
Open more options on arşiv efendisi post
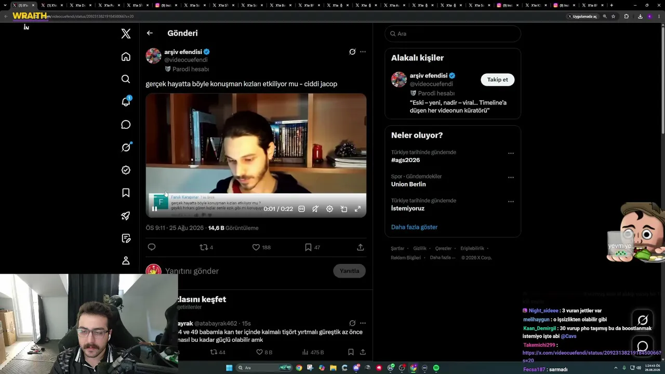pyautogui.click(x=363, y=52)
